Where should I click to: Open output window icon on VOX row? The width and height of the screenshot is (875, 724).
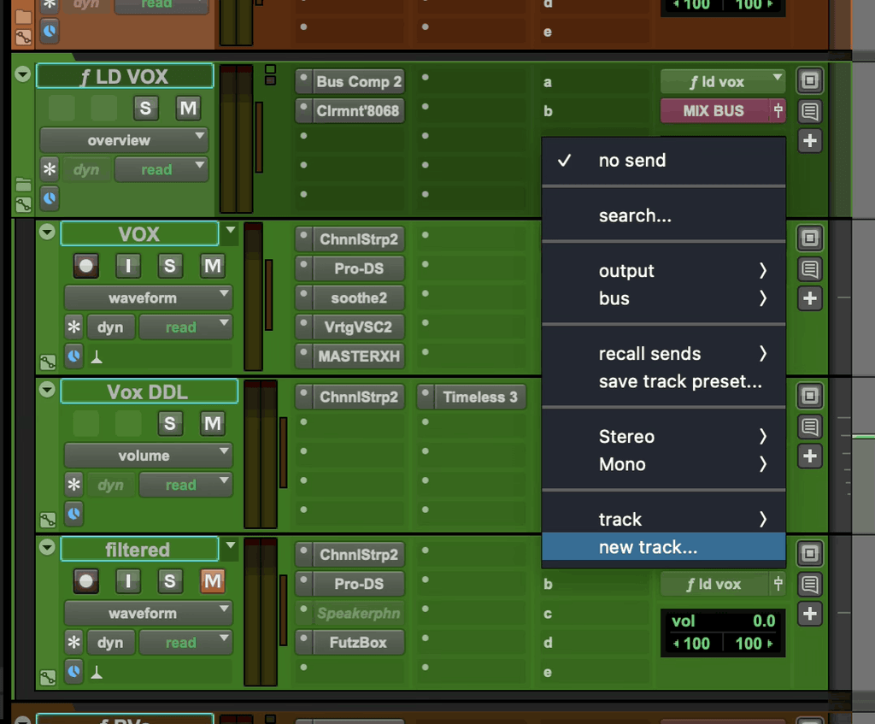coord(810,239)
